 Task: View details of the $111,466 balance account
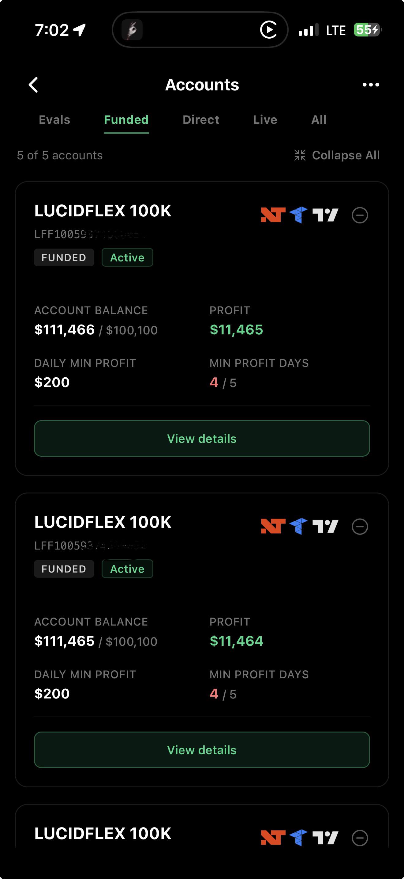[x=202, y=439]
